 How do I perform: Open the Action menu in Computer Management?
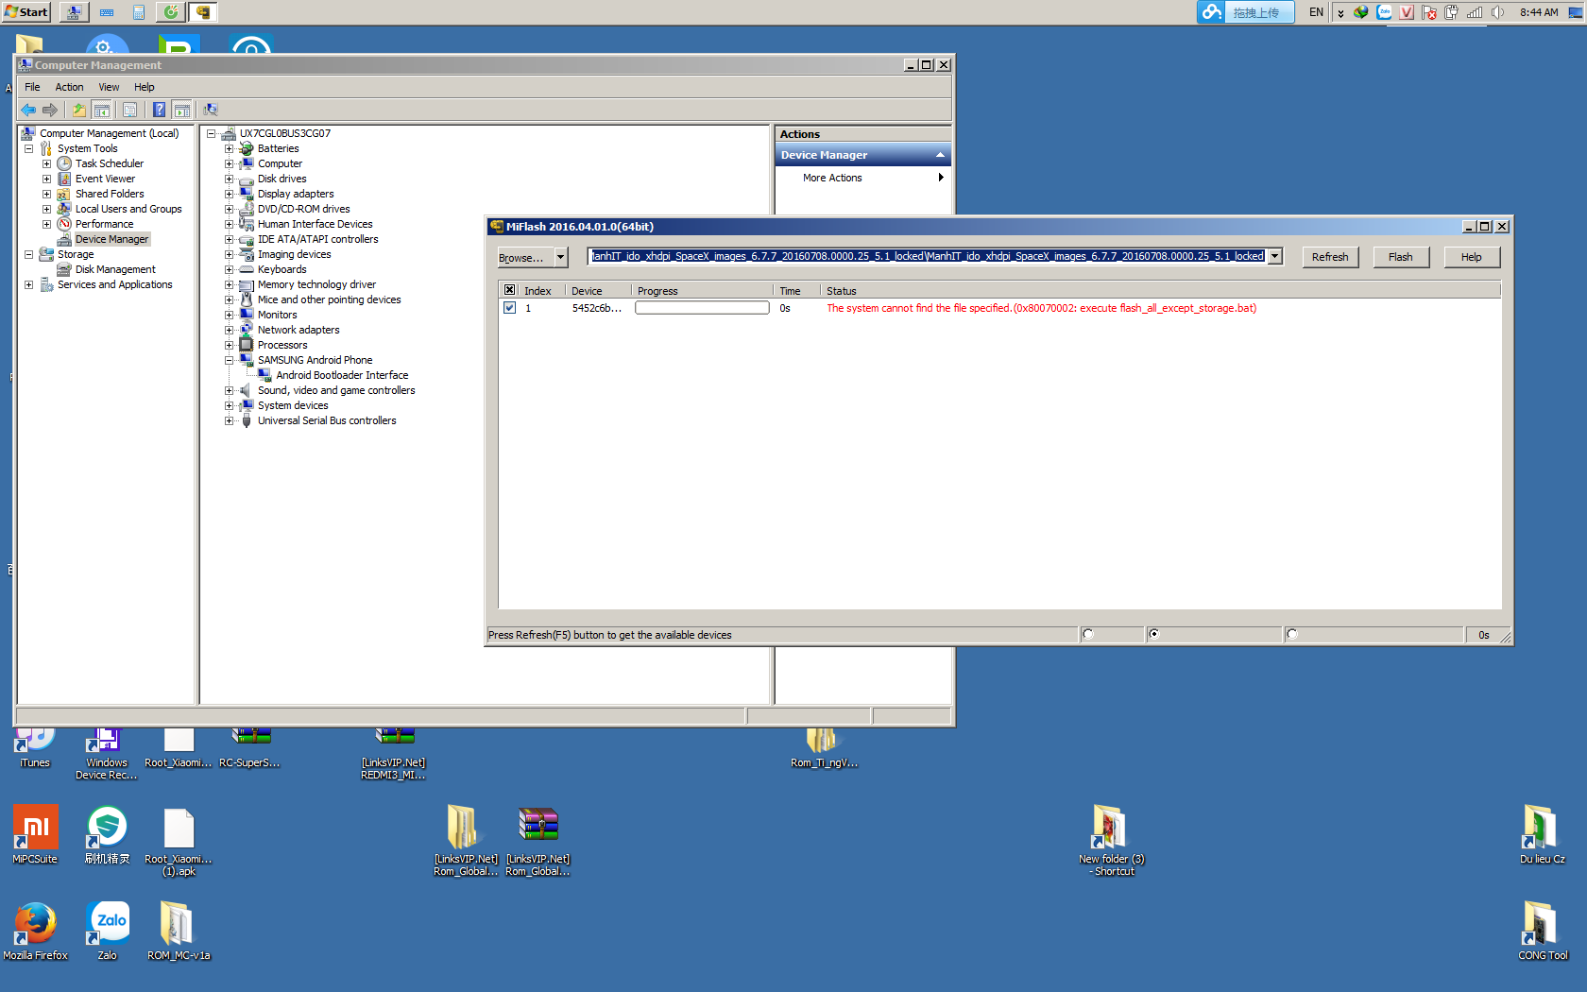(x=69, y=87)
